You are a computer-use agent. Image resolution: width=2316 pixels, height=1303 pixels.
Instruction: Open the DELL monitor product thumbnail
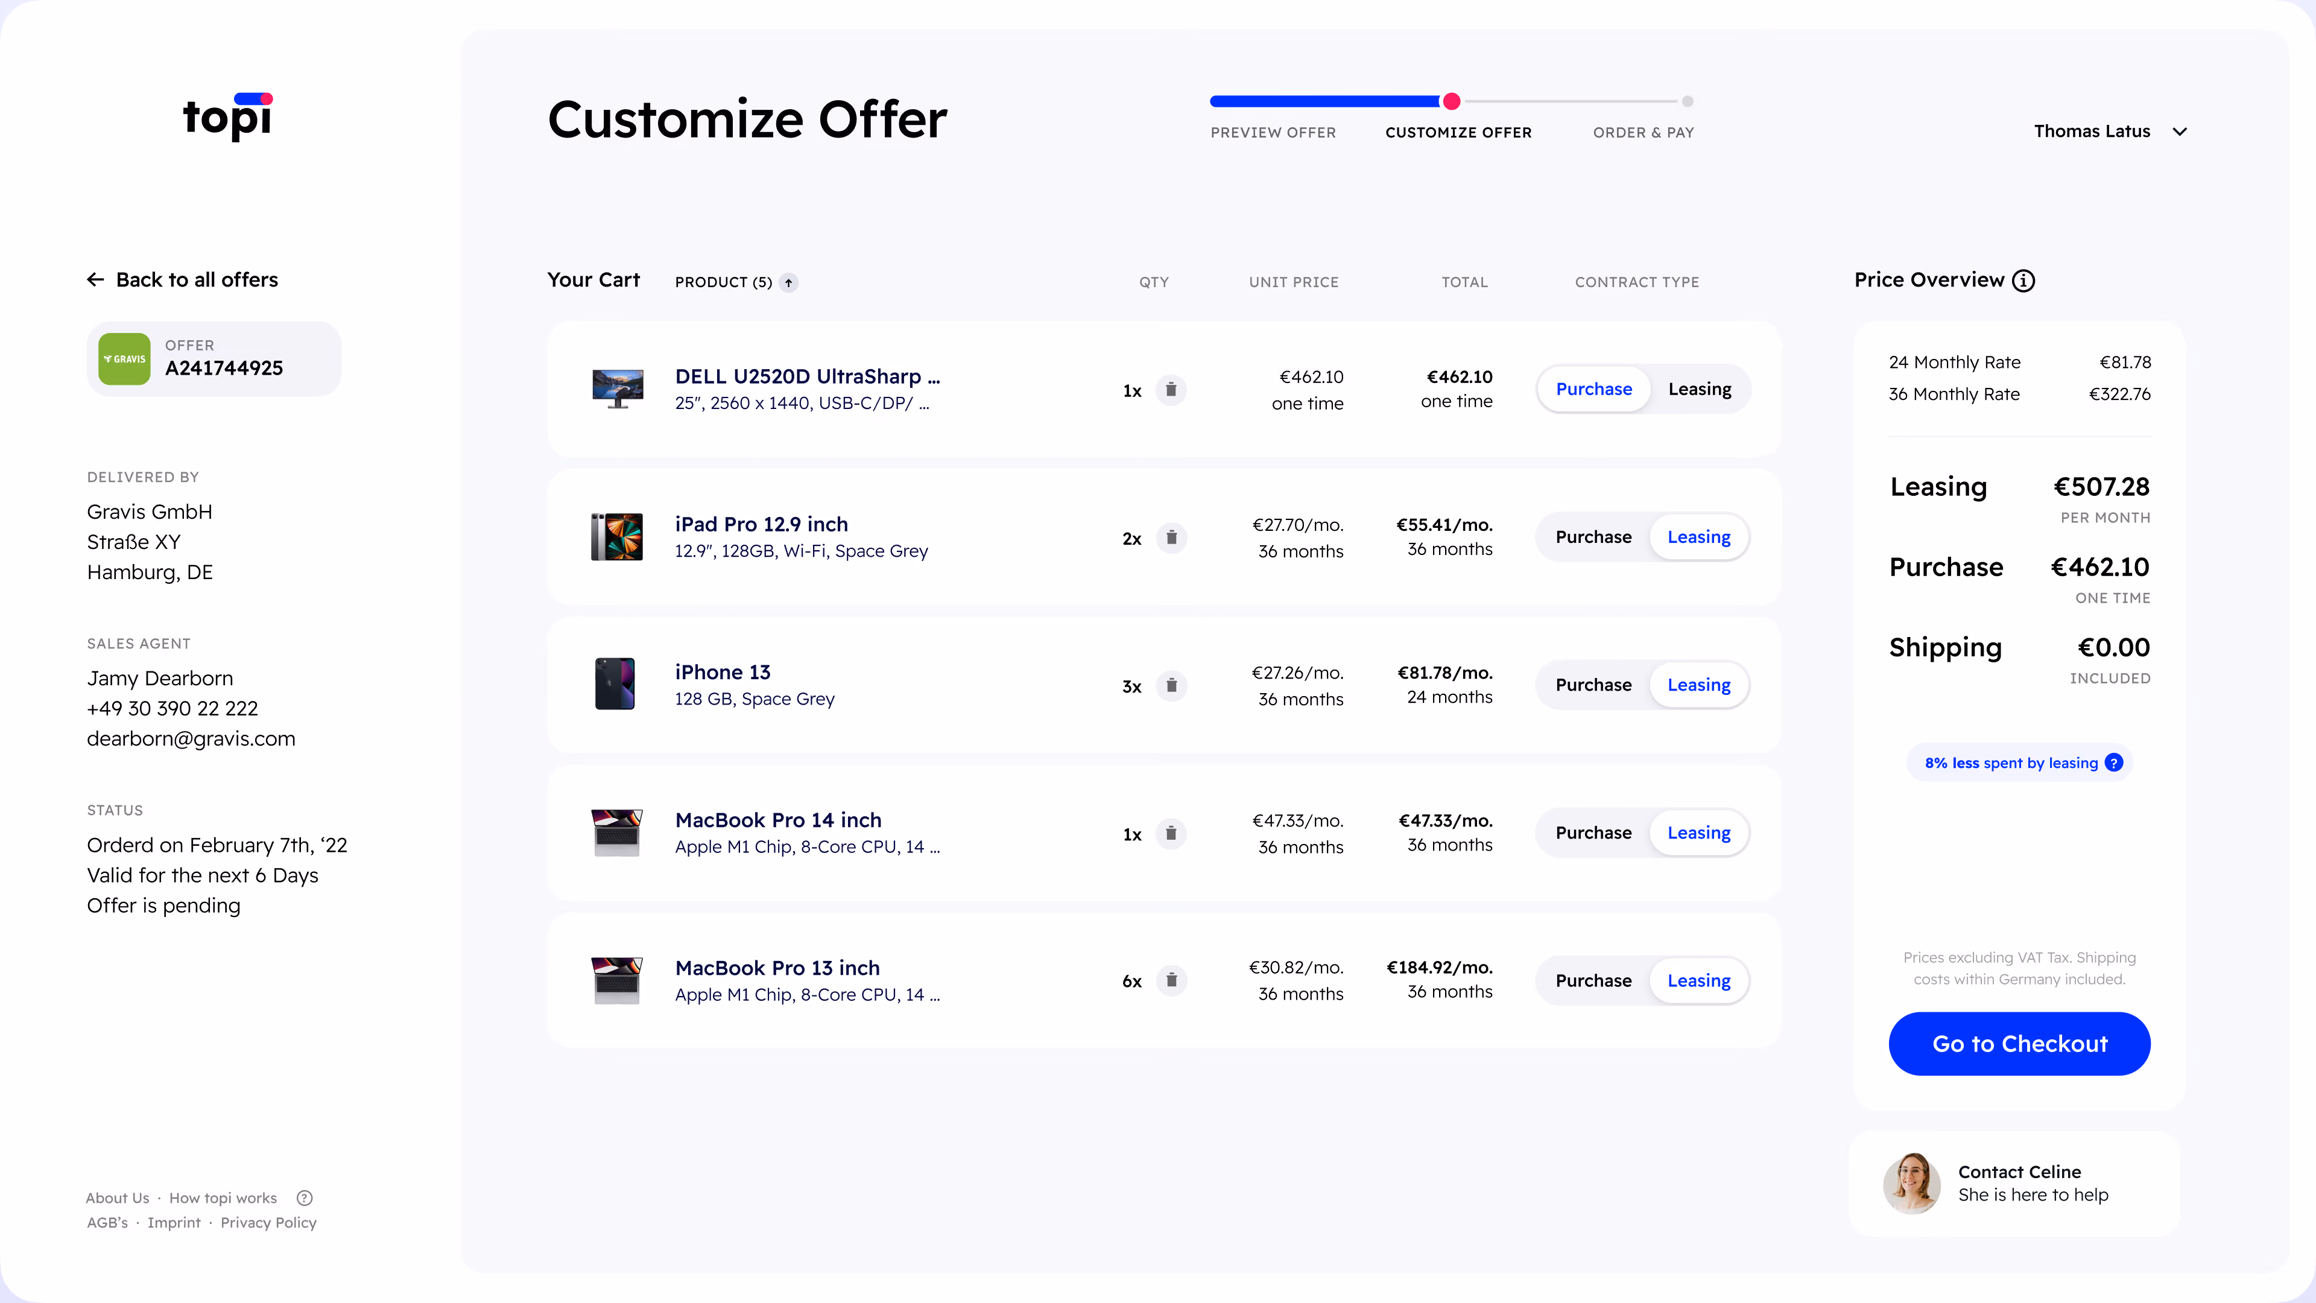(618, 389)
